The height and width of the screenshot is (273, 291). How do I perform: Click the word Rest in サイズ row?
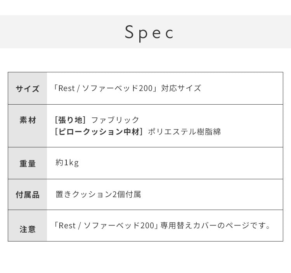66,88
